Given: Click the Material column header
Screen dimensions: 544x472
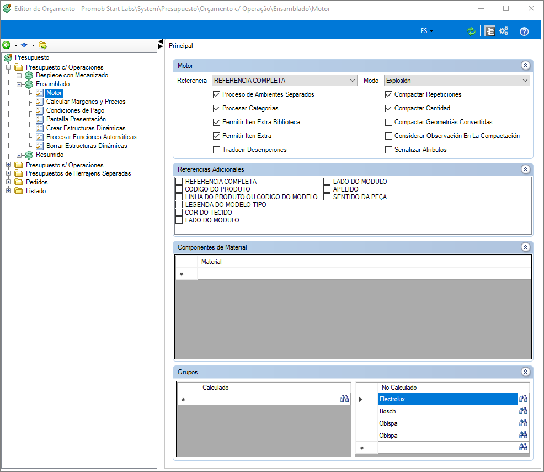Looking at the screenshot, I should [364, 262].
